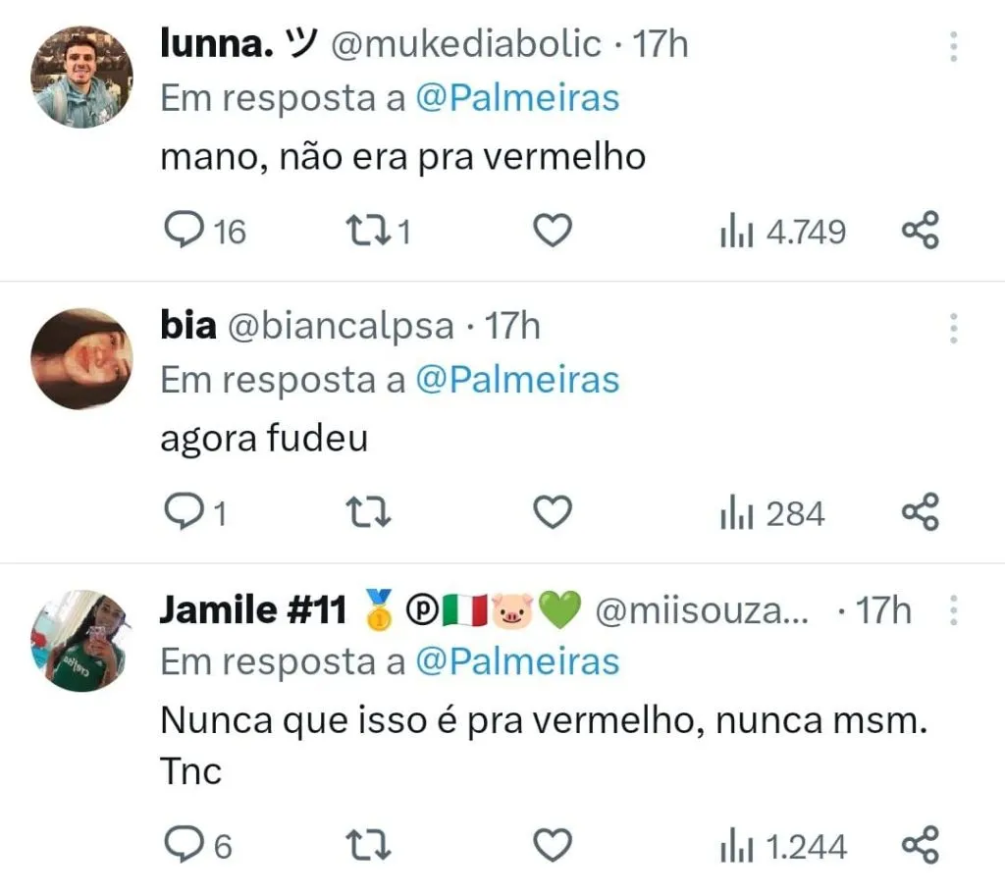1005x894 pixels.
Task: Open reply thread on Jamile's tweet
Action: point(182,844)
